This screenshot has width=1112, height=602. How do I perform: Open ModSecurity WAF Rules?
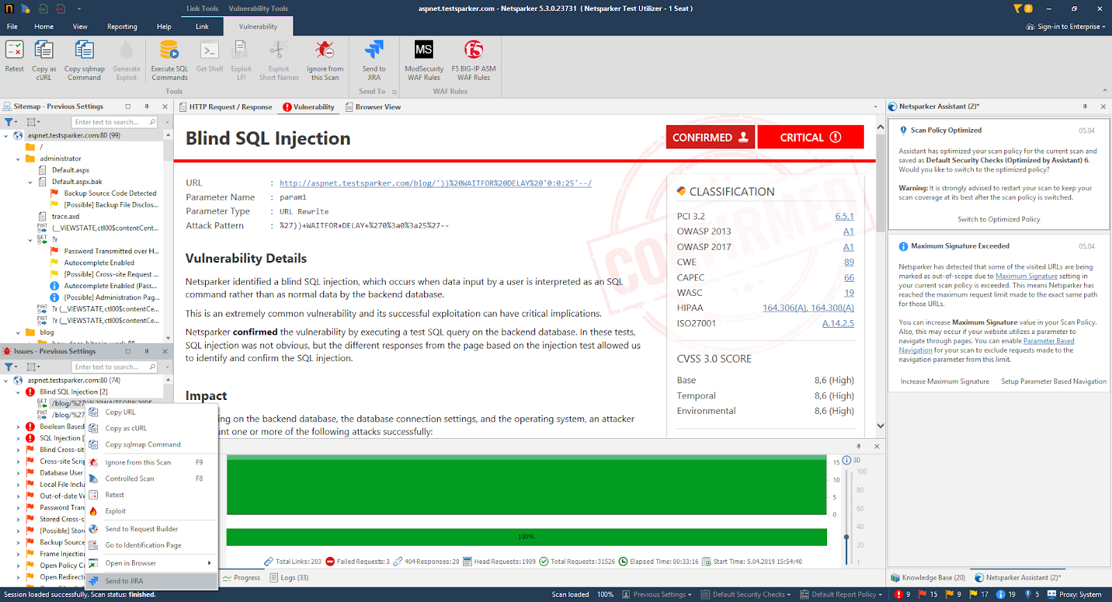pos(423,51)
